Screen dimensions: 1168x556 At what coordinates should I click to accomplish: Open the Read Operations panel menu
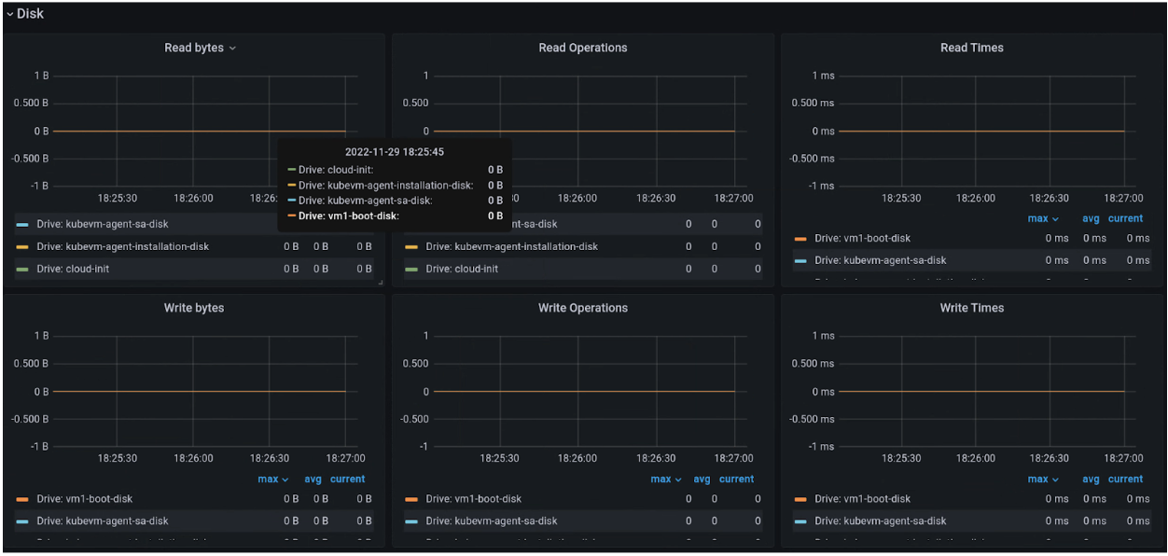click(x=583, y=48)
